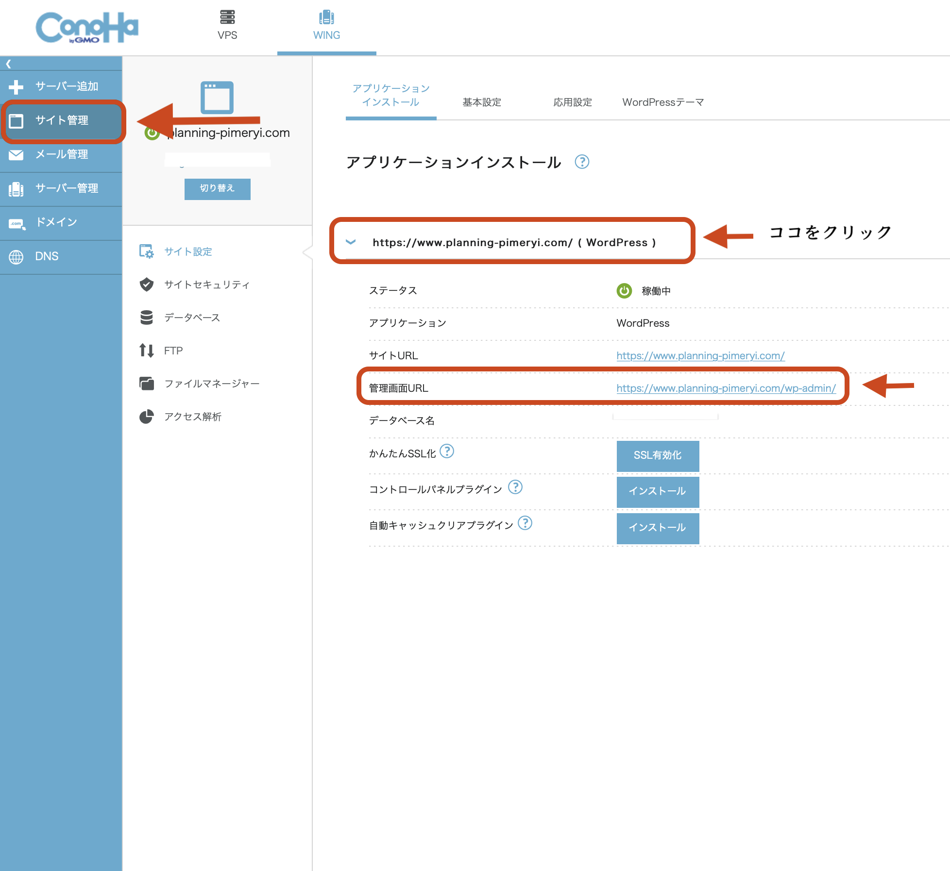The width and height of the screenshot is (950, 871).
Task: Click the up-down arrows FTP icon
Action: pyautogui.click(x=146, y=351)
